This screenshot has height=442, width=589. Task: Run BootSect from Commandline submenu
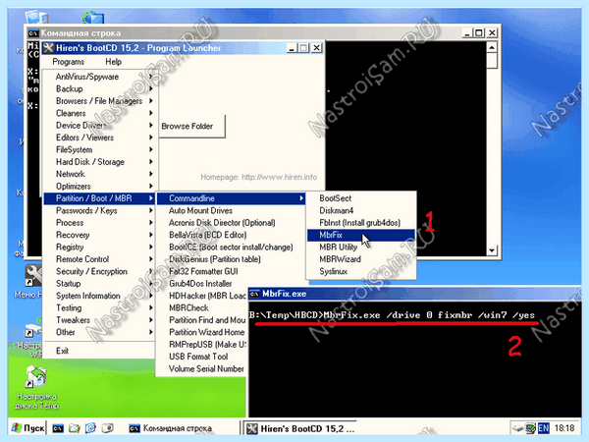361,198
